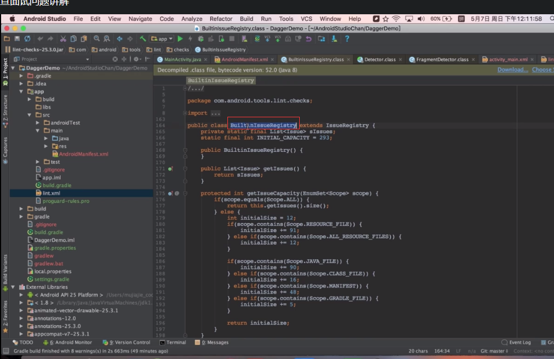Click the Copy toolbar icon

[73, 39]
